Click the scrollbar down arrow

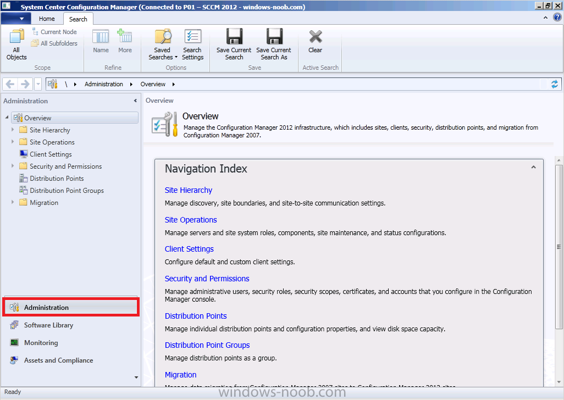pyautogui.click(x=559, y=382)
